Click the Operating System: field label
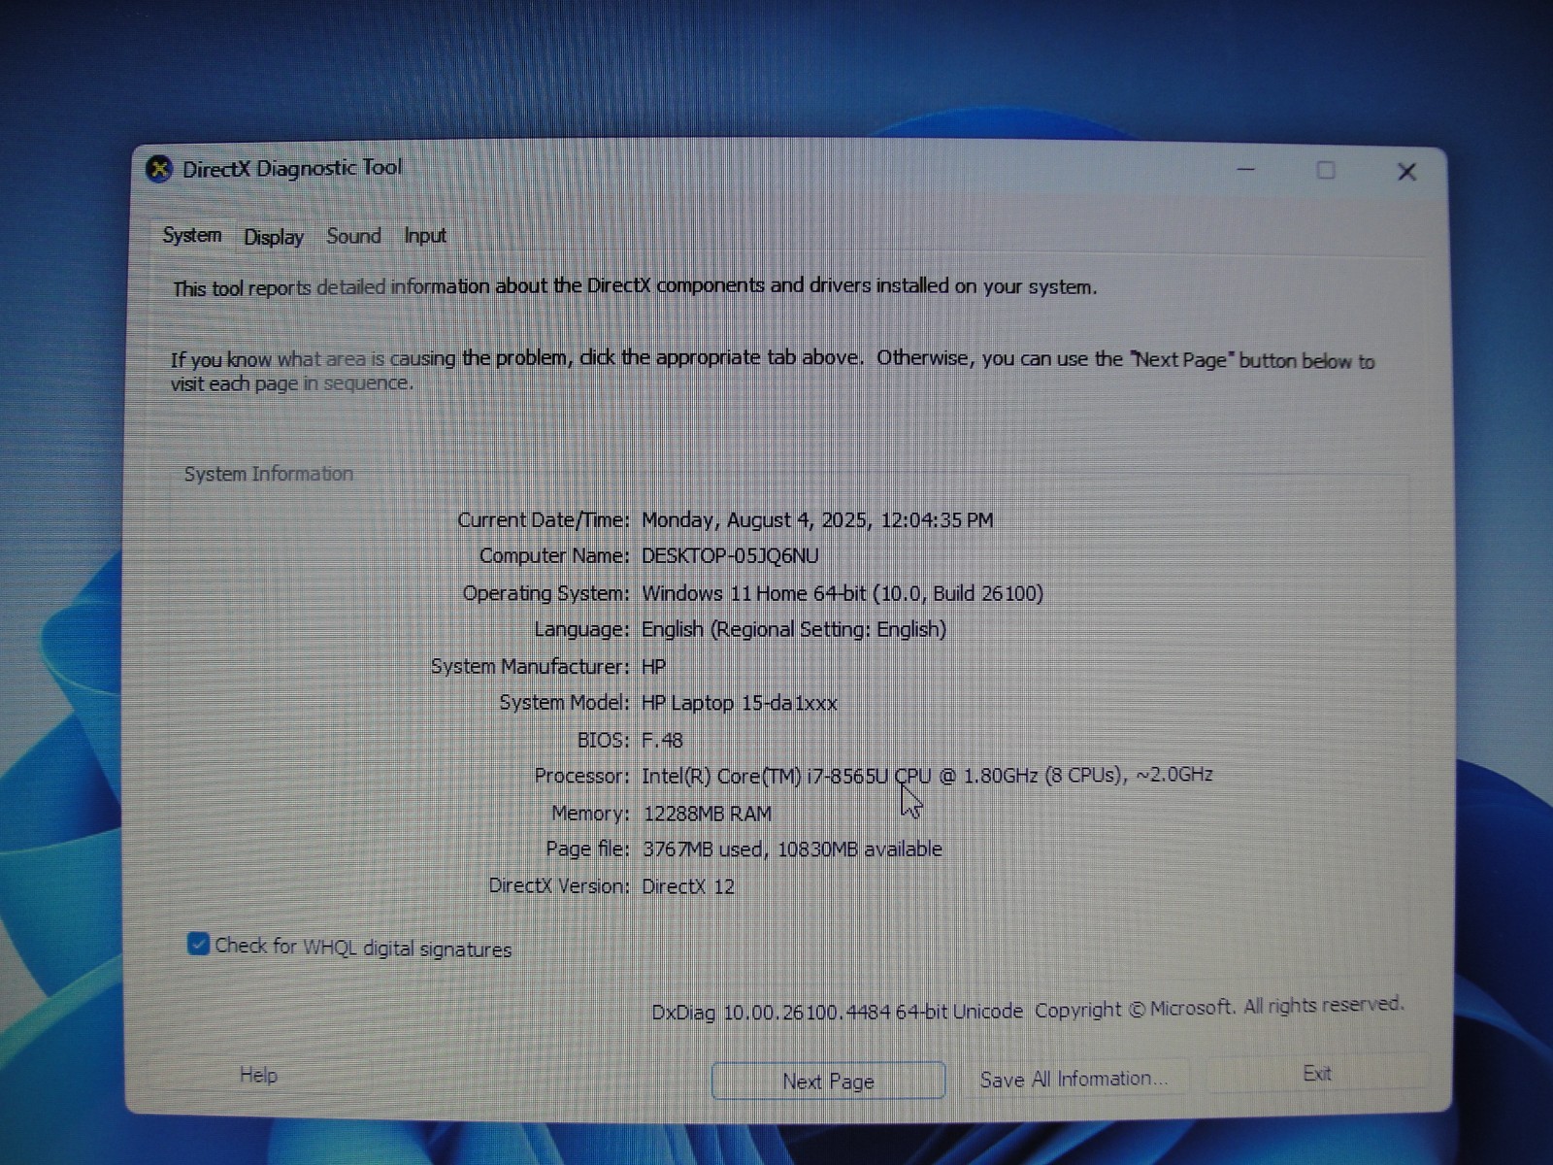The width and height of the screenshot is (1553, 1165). [x=545, y=593]
